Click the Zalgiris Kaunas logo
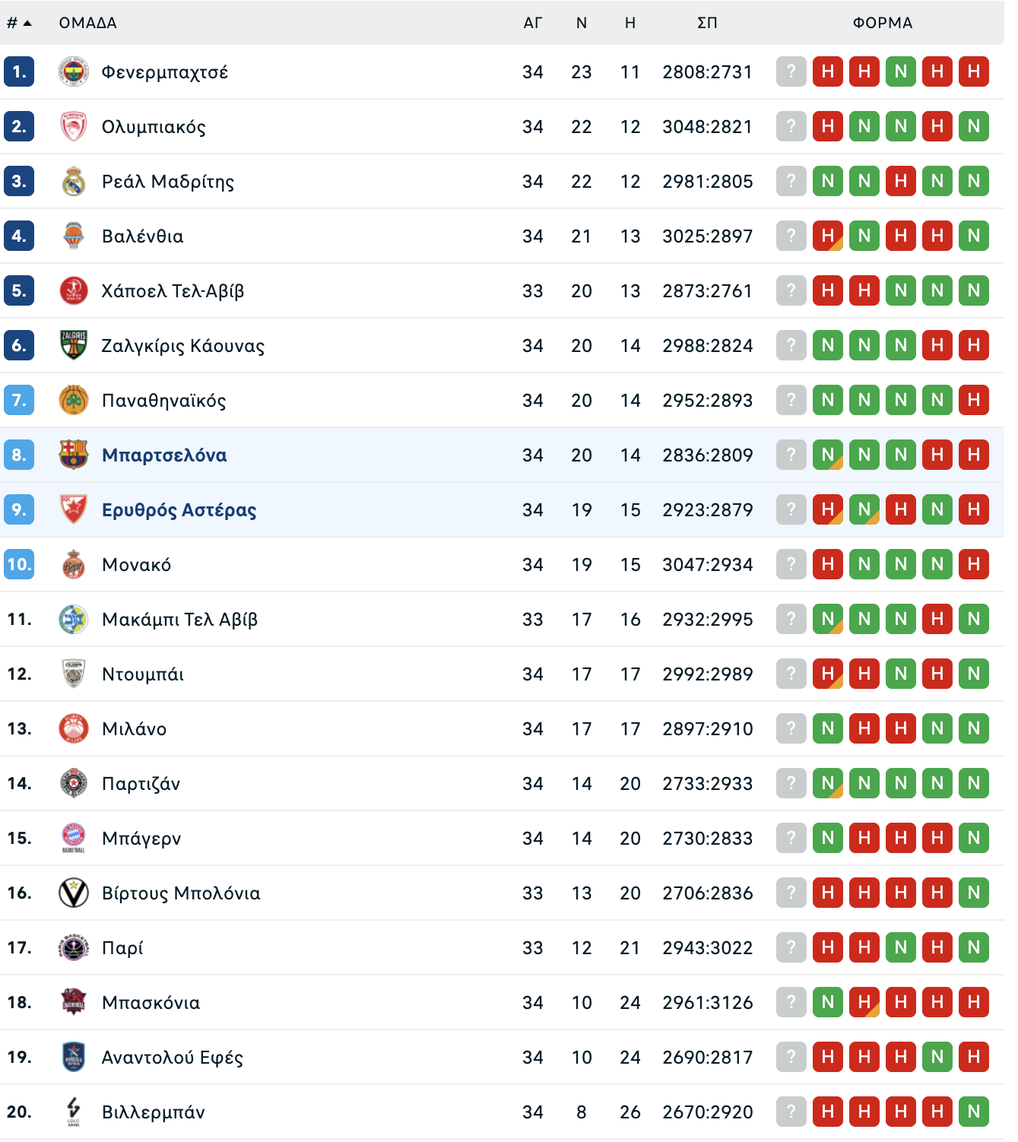This screenshot has width=1018, height=1142. pos(74,345)
